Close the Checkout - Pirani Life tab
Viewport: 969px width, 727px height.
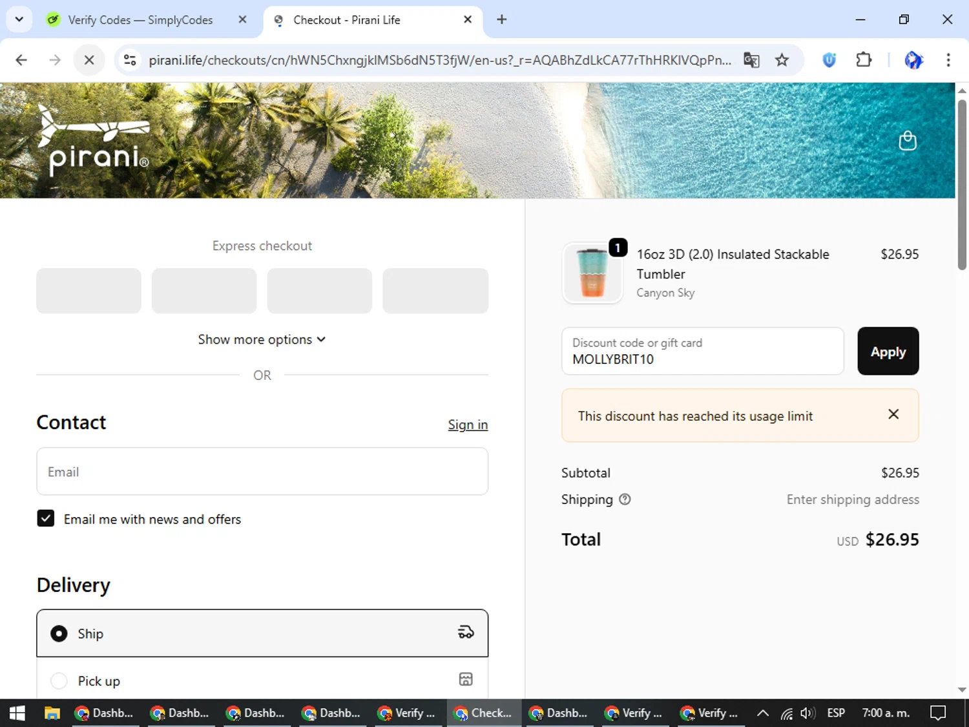(x=468, y=19)
